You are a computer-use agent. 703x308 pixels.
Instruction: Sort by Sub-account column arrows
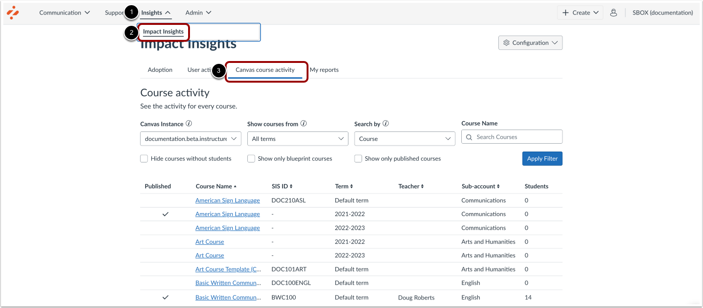click(x=498, y=186)
